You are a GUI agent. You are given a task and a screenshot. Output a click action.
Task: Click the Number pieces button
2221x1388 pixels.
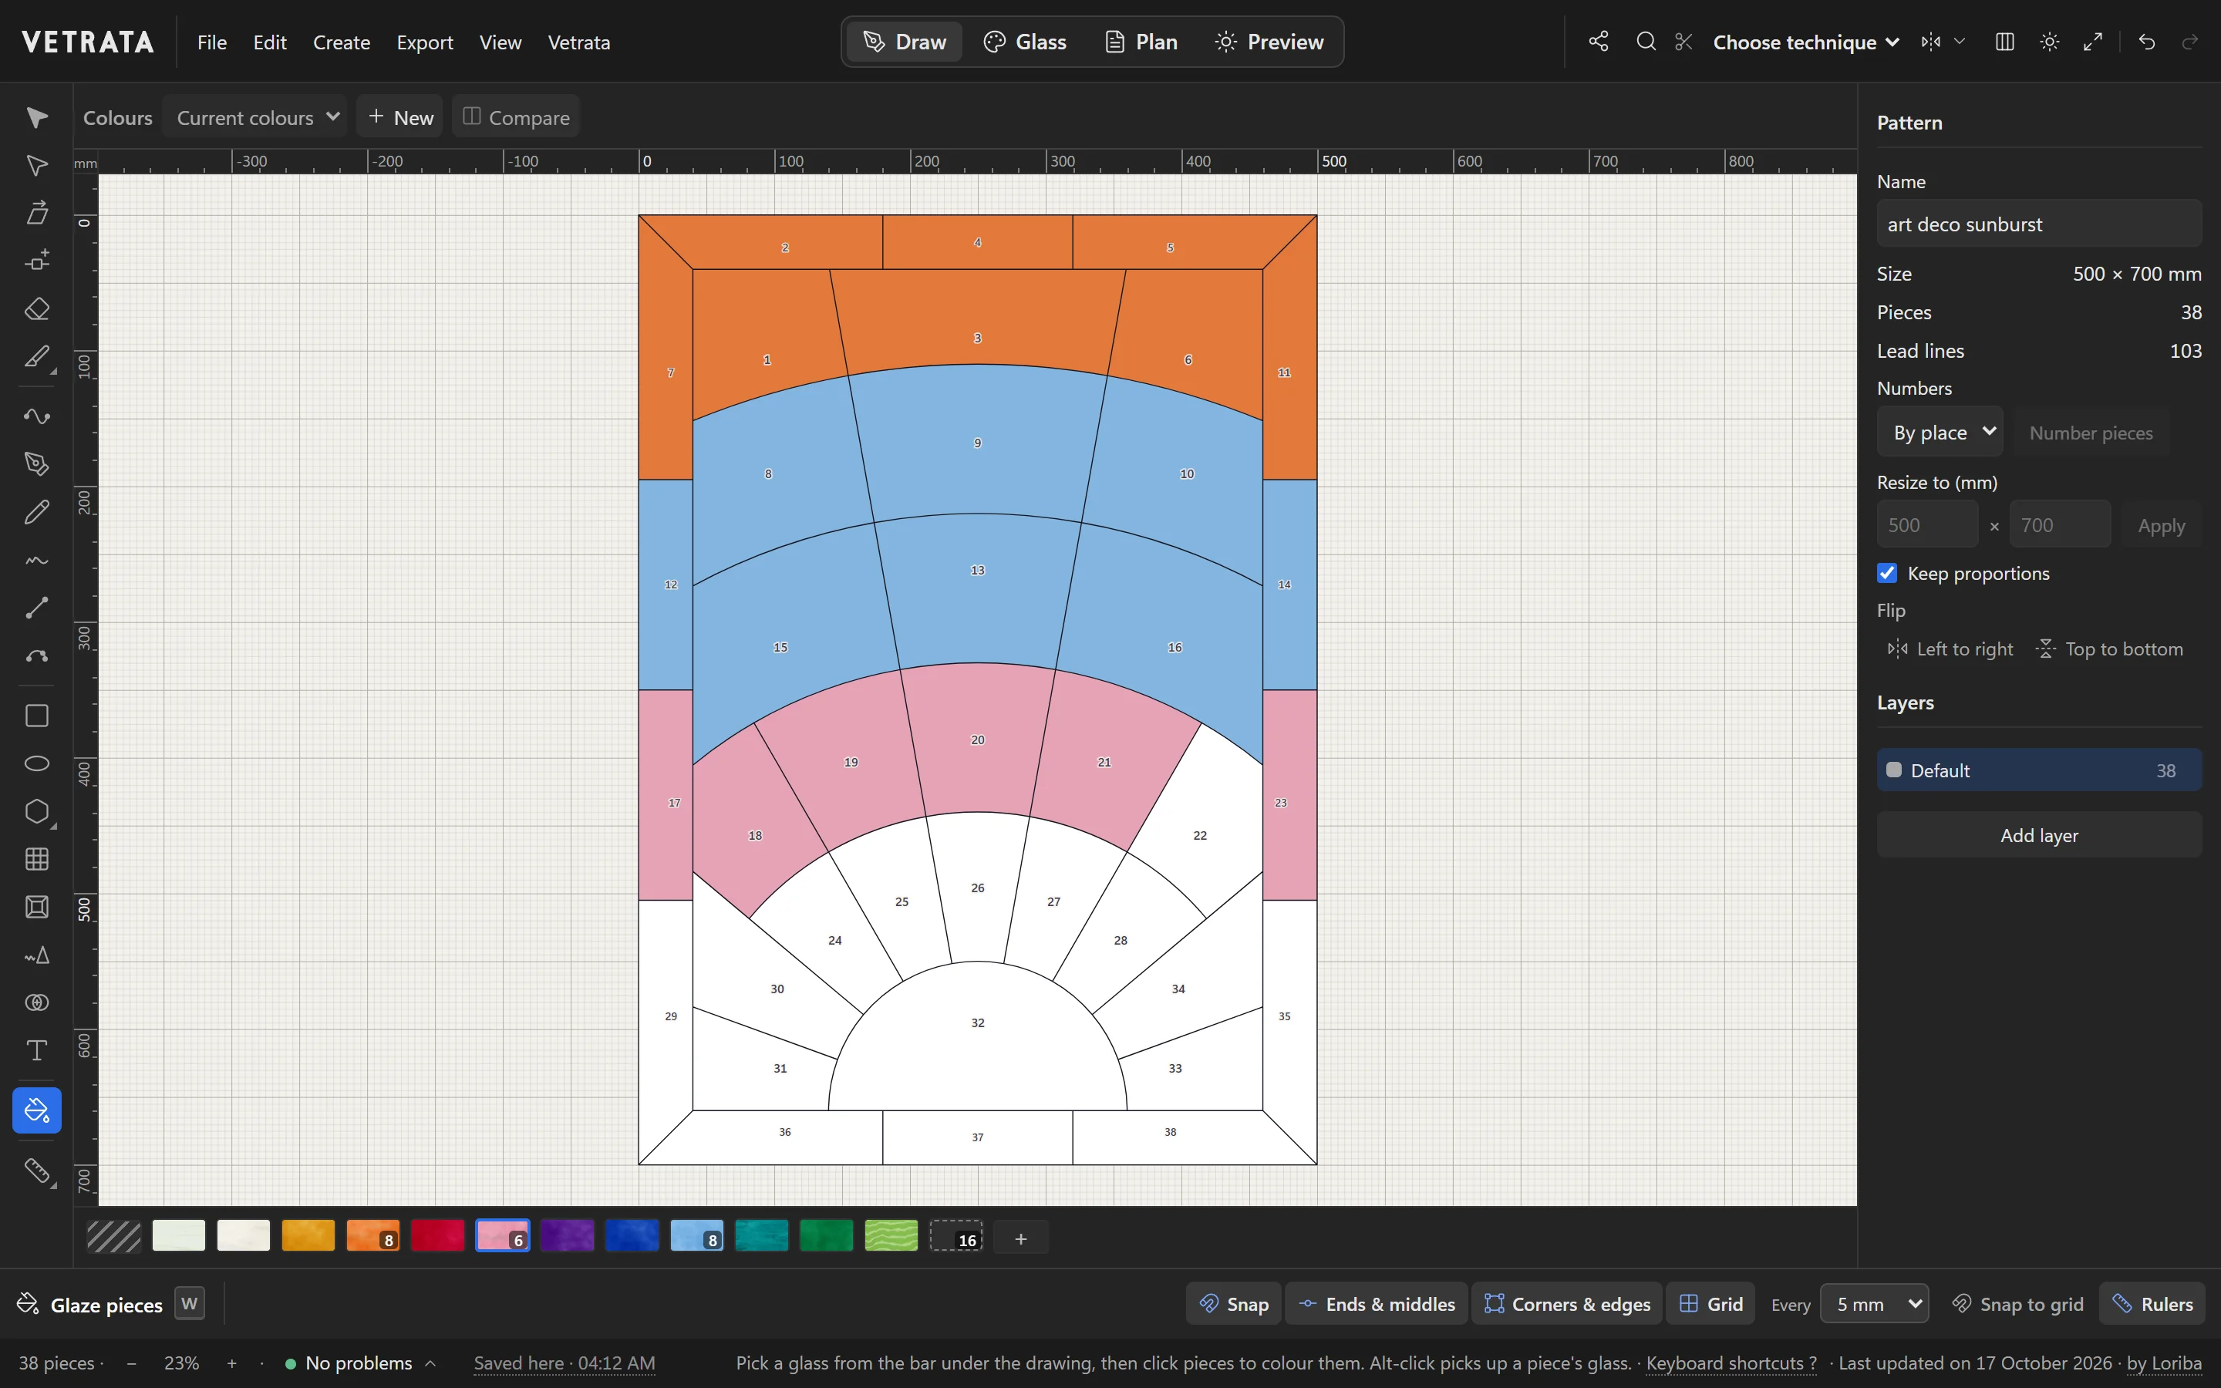(x=2091, y=433)
